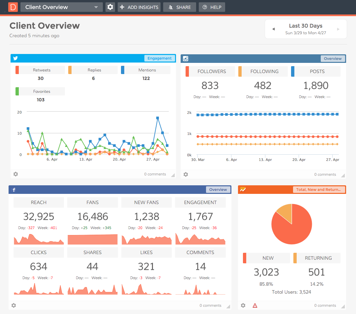Image resolution: width=356 pixels, height=314 pixels.
Task: Click the Instagram camera icon
Action: [186, 58]
